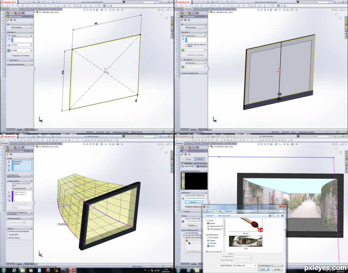The height and width of the screenshot is (273, 348).
Task: Open Motion Study 1 tab, Boss-Extrude window
Action: [31, 129]
